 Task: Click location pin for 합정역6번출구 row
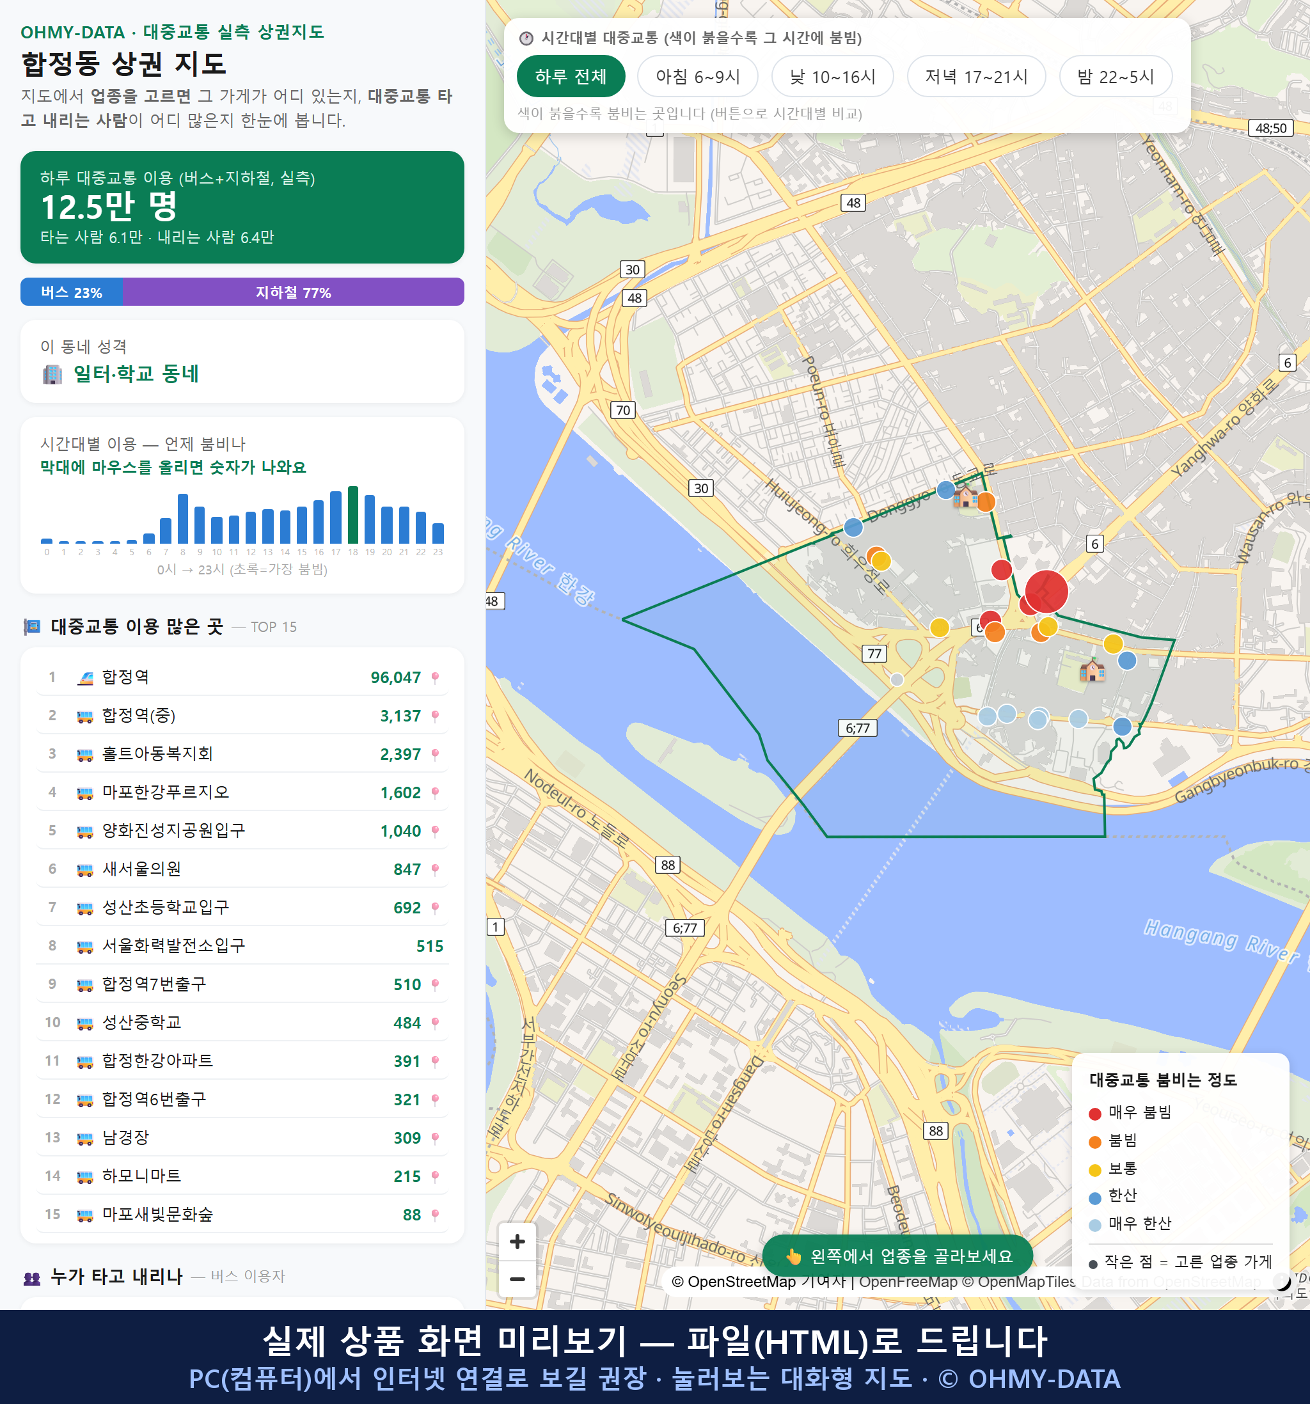pos(435,1100)
